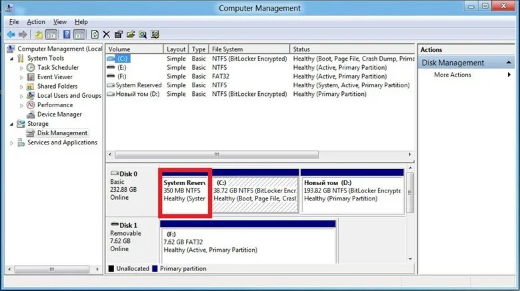Click the Up one level folder icon

click(x=39, y=35)
